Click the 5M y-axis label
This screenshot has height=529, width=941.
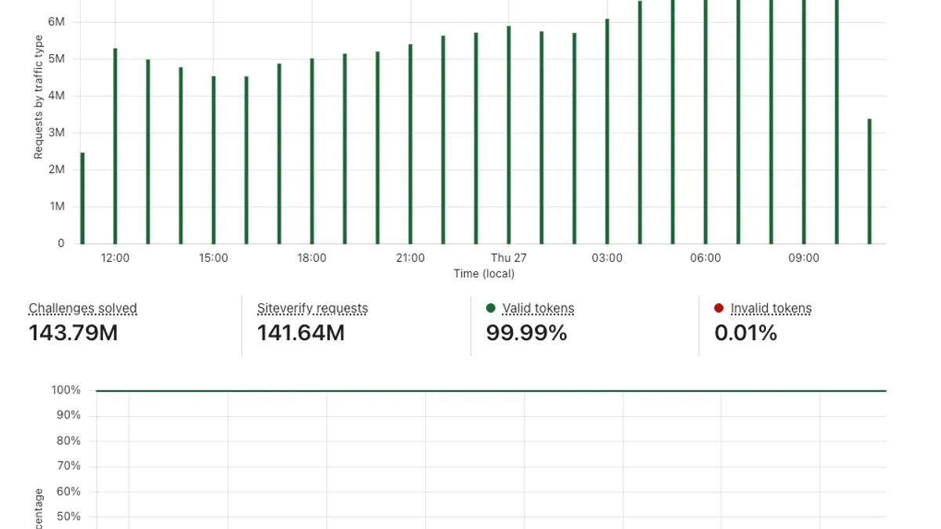coord(56,59)
